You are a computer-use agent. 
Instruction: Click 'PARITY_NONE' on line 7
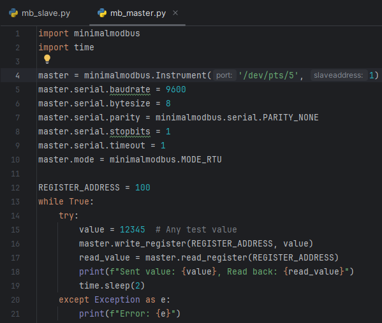pyautogui.click(x=290, y=118)
